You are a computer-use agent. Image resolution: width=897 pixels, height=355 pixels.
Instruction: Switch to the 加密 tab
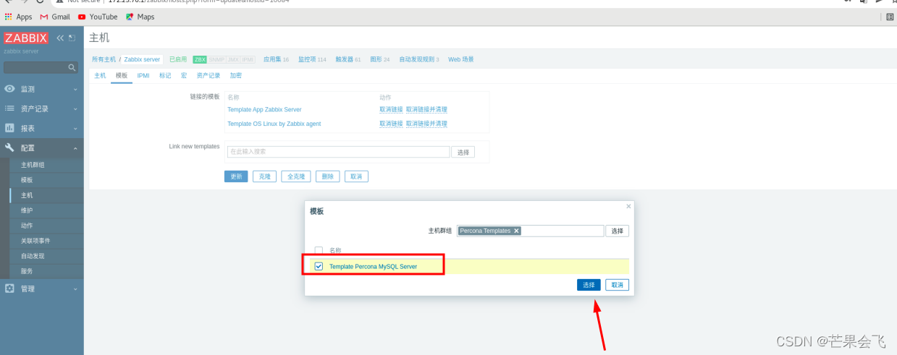coord(236,75)
